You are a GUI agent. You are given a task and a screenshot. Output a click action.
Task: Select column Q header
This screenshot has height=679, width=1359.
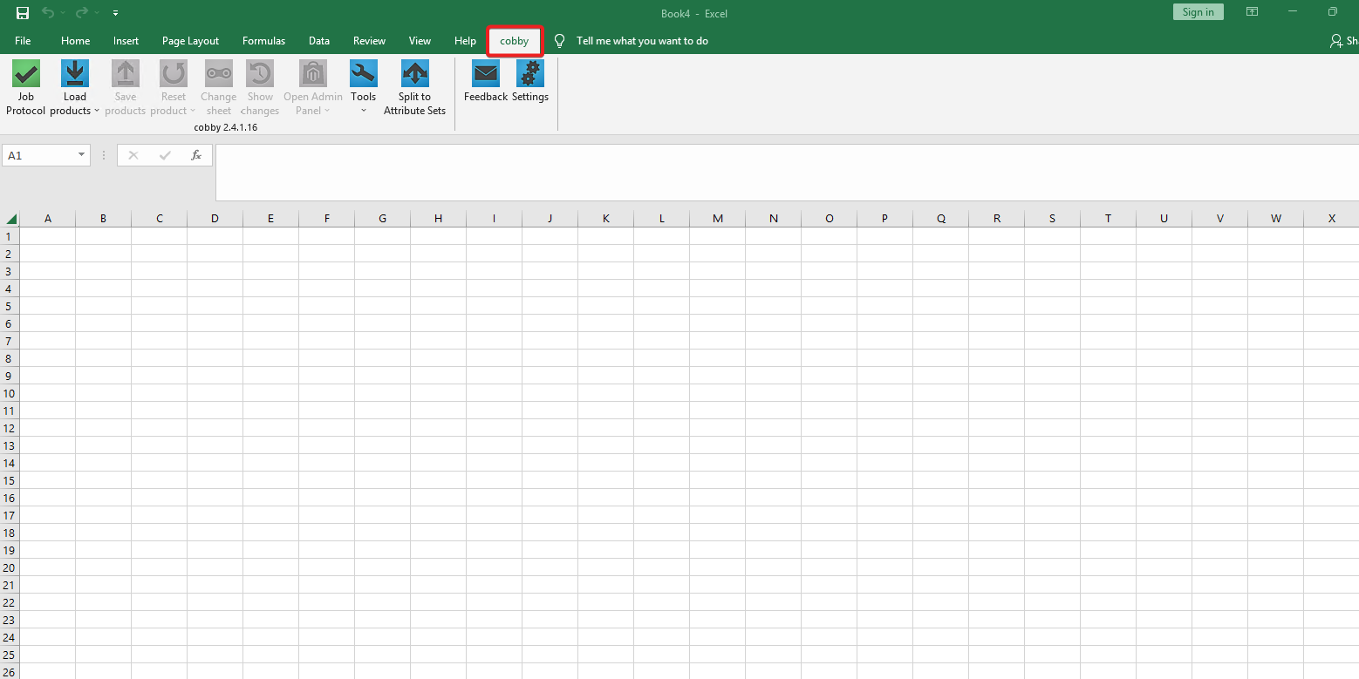click(x=940, y=218)
